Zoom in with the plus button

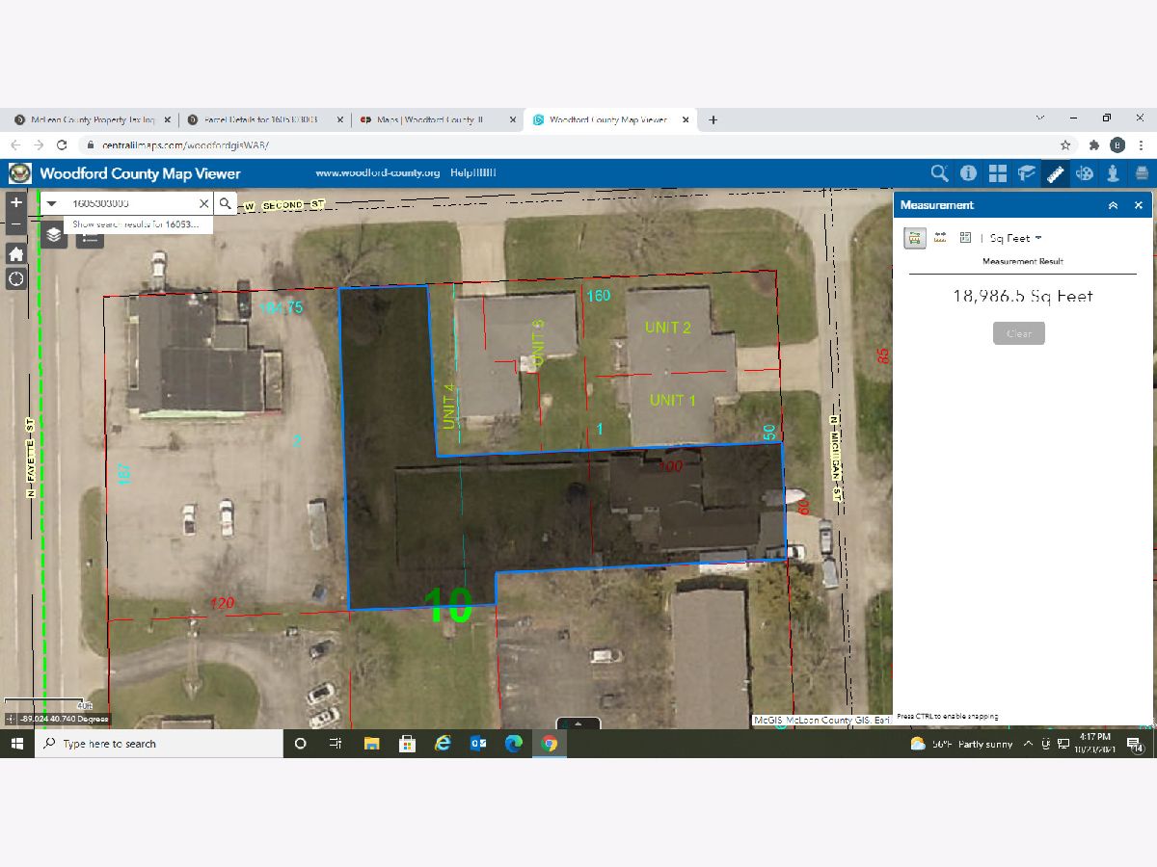(x=16, y=203)
